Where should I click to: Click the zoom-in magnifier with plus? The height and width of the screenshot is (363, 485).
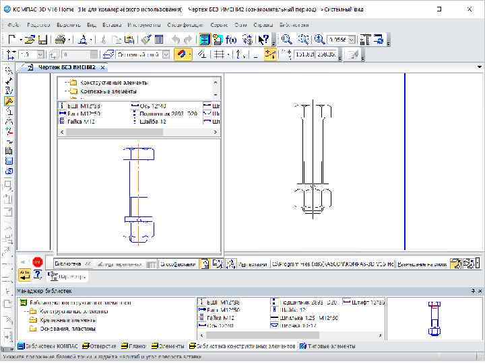tap(319, 40)
